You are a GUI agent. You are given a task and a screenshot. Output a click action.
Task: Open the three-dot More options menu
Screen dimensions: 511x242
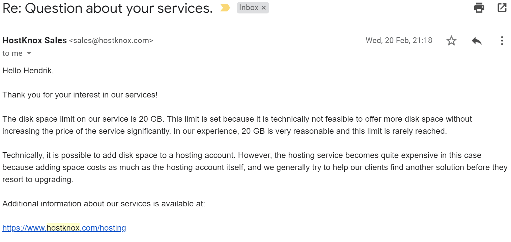click(x=502, y=41)
